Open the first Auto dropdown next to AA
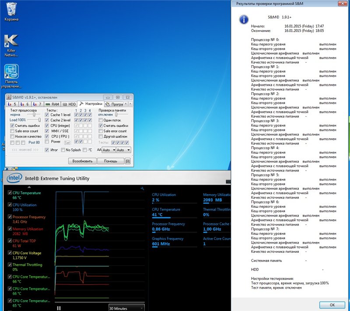Image resolution: width=350 pixels, height=311 pixels. (x=108, y=150)
